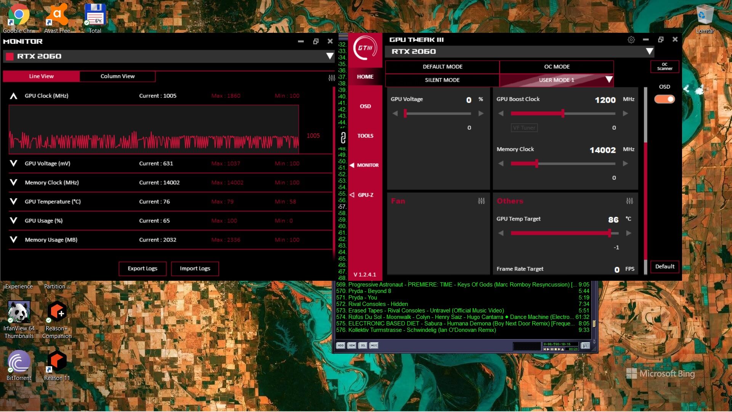Select DEFAULT MODE profile

tap(442, 67)
